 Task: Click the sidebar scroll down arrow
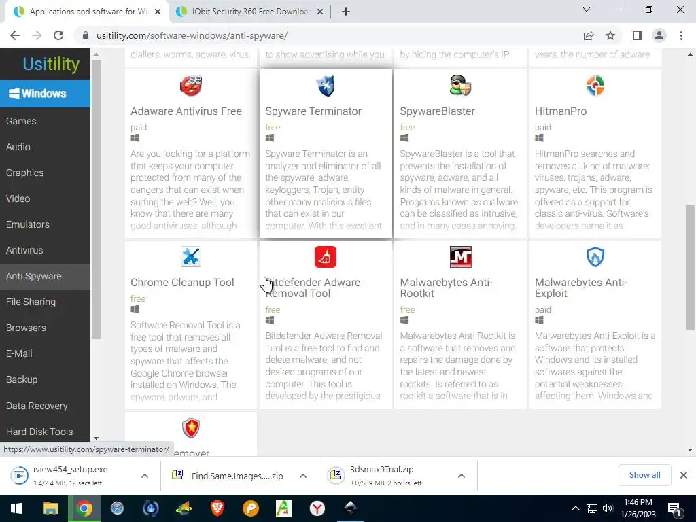tap(97, 438)
